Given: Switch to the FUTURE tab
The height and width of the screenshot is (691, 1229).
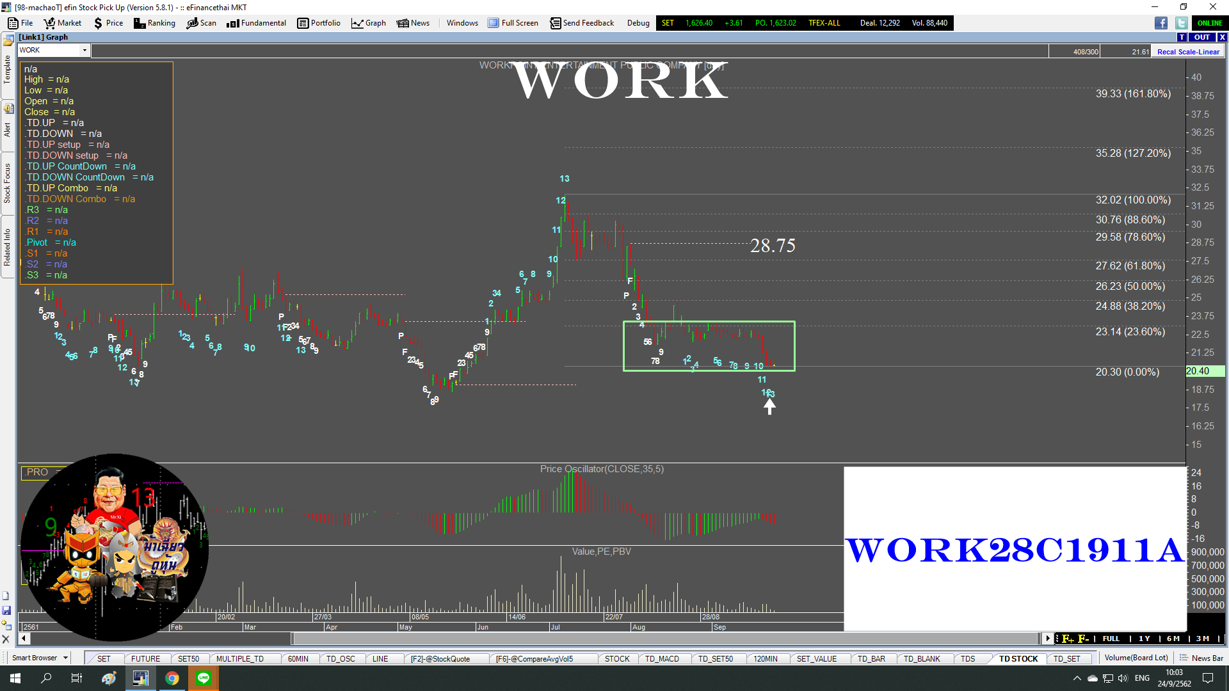Looking at the screenshot, I should click(145, 658).
